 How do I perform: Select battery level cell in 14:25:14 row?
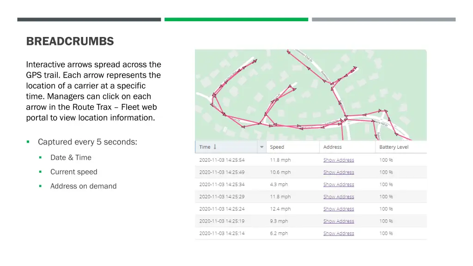tap(386, 233)
